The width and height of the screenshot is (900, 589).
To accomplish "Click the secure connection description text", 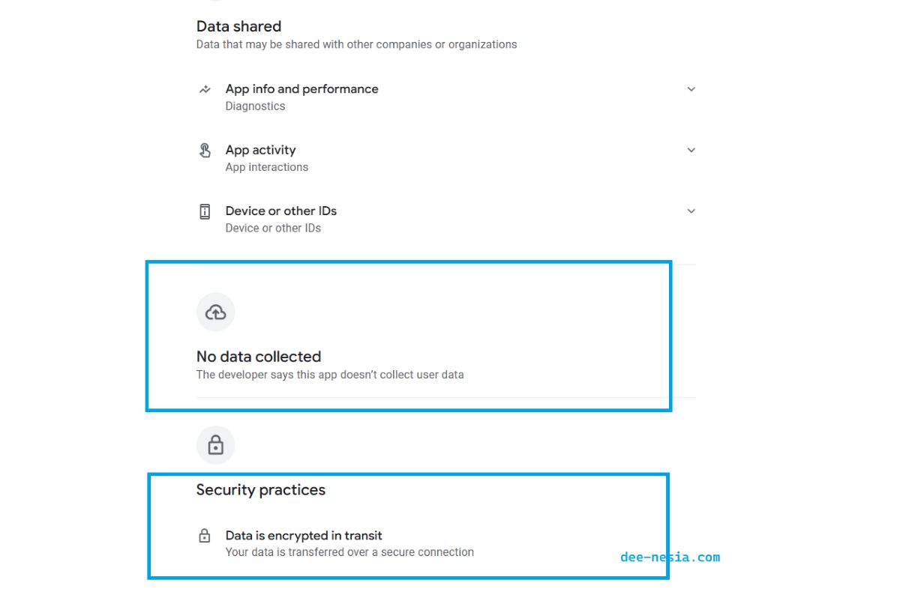I will (349, 552).
